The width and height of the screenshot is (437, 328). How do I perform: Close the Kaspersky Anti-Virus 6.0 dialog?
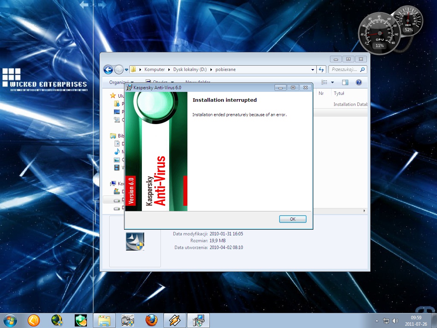(305, 88)
